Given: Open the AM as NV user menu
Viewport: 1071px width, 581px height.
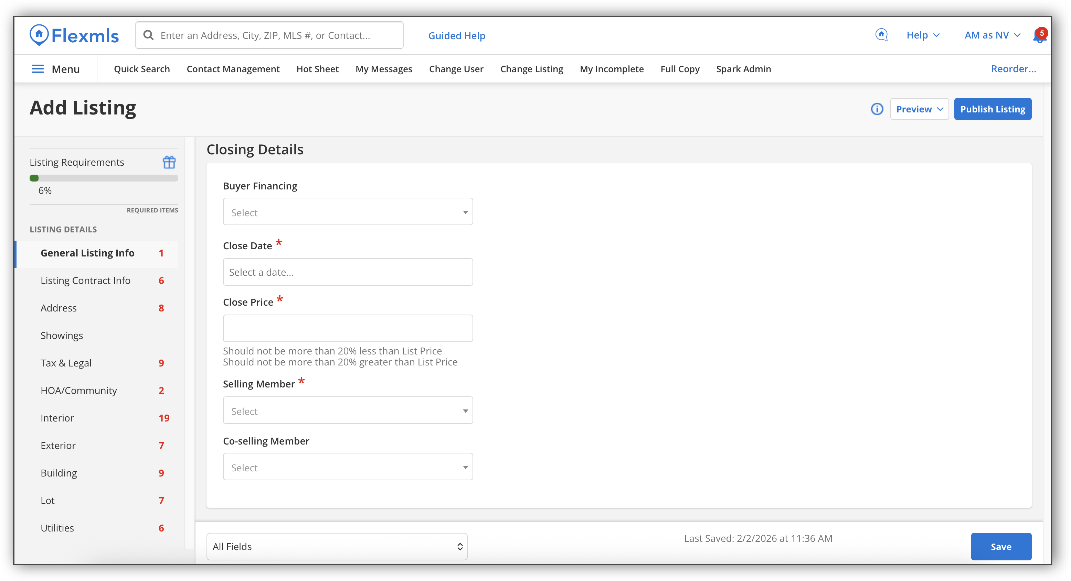Looking at the screenshot, I should pyautogui.click(x=992, y=35).
